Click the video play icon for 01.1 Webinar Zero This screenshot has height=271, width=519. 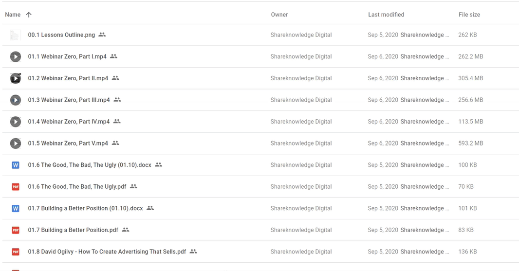coord(15,56)
